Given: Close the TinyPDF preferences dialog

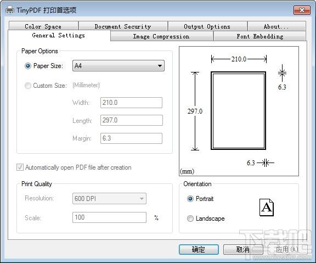Looking at the screenshot, I should [x=302, y=10].
